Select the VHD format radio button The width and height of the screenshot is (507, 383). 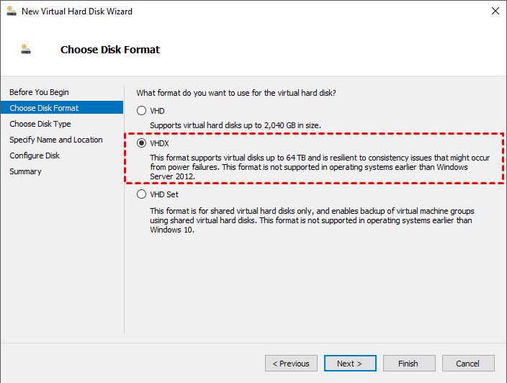point(141,111)
